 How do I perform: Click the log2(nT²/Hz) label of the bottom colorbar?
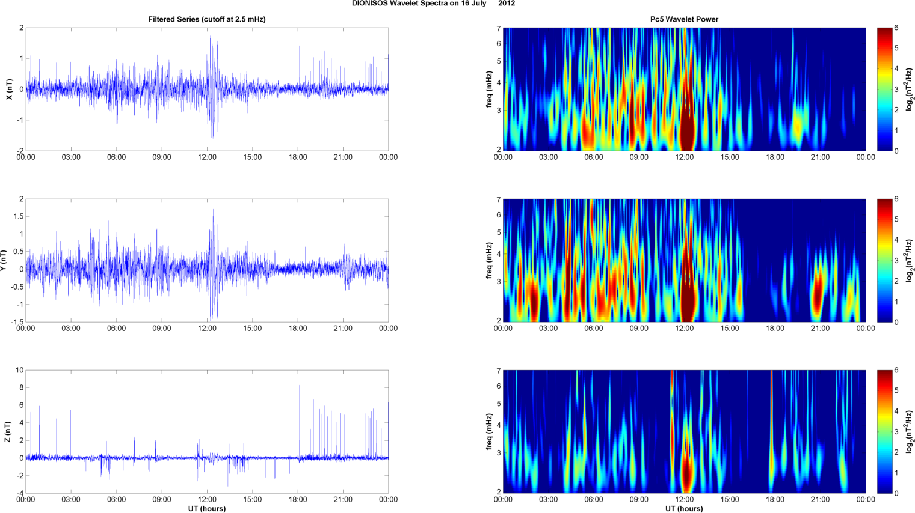coord(910,431)
